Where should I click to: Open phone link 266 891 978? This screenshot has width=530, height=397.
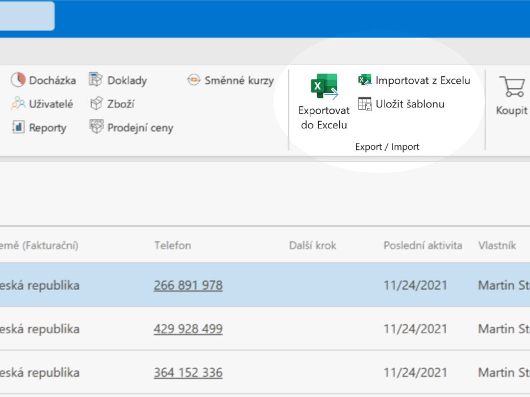coord(188,286)
